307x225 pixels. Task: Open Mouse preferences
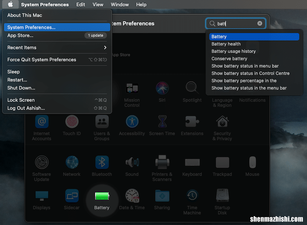point(253,162)
